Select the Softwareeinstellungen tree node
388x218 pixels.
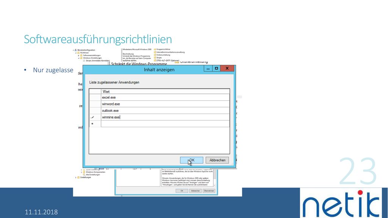pos(92,55)
